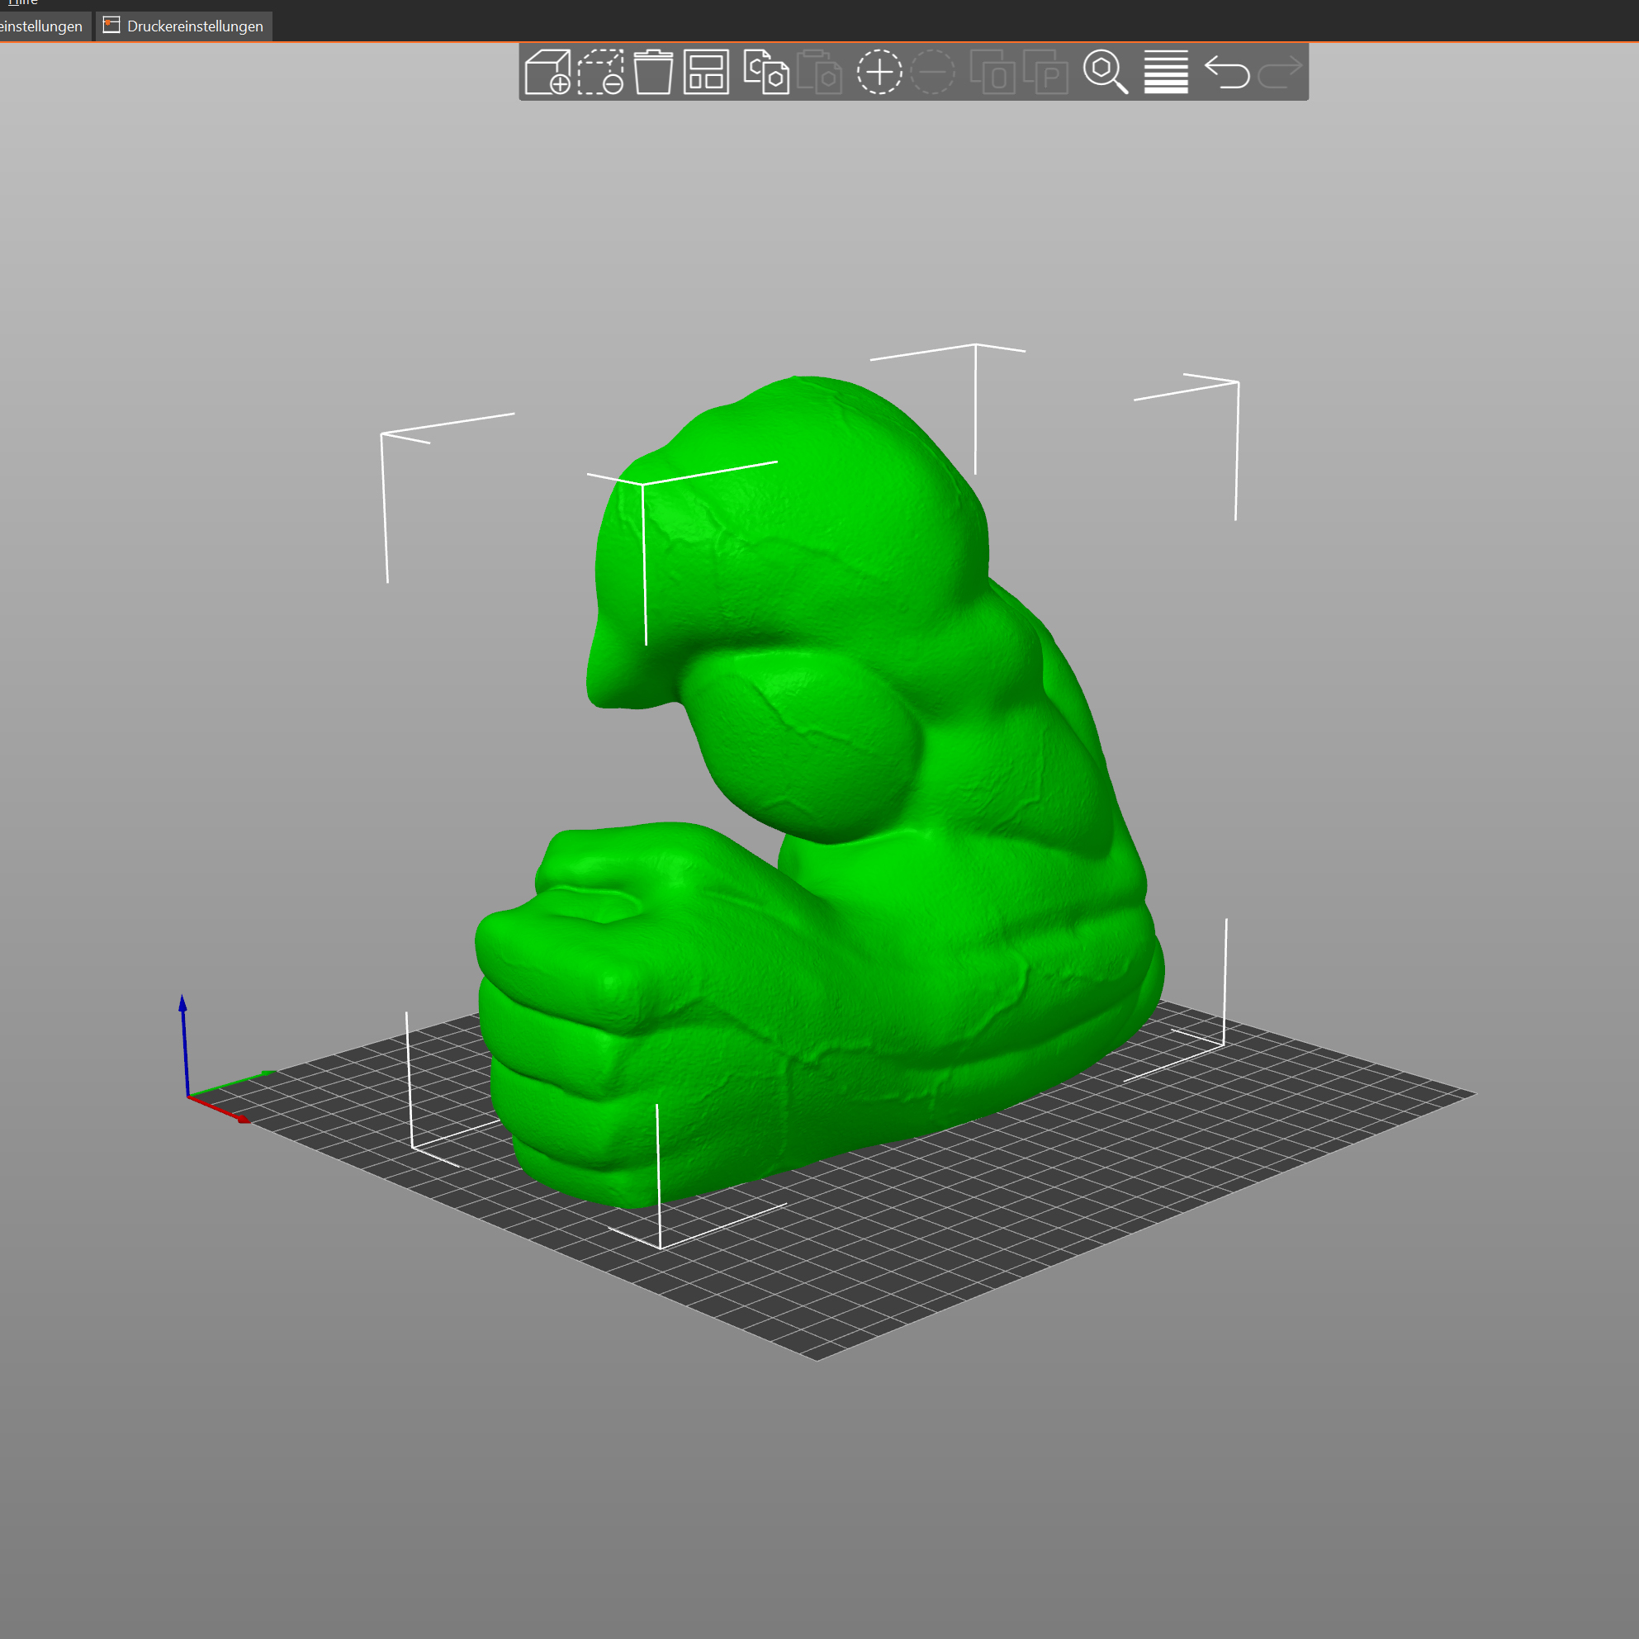1639x1639 pixels.
Task: Click the greyed-out Redo arrow icon
Action: point(1279,72)
